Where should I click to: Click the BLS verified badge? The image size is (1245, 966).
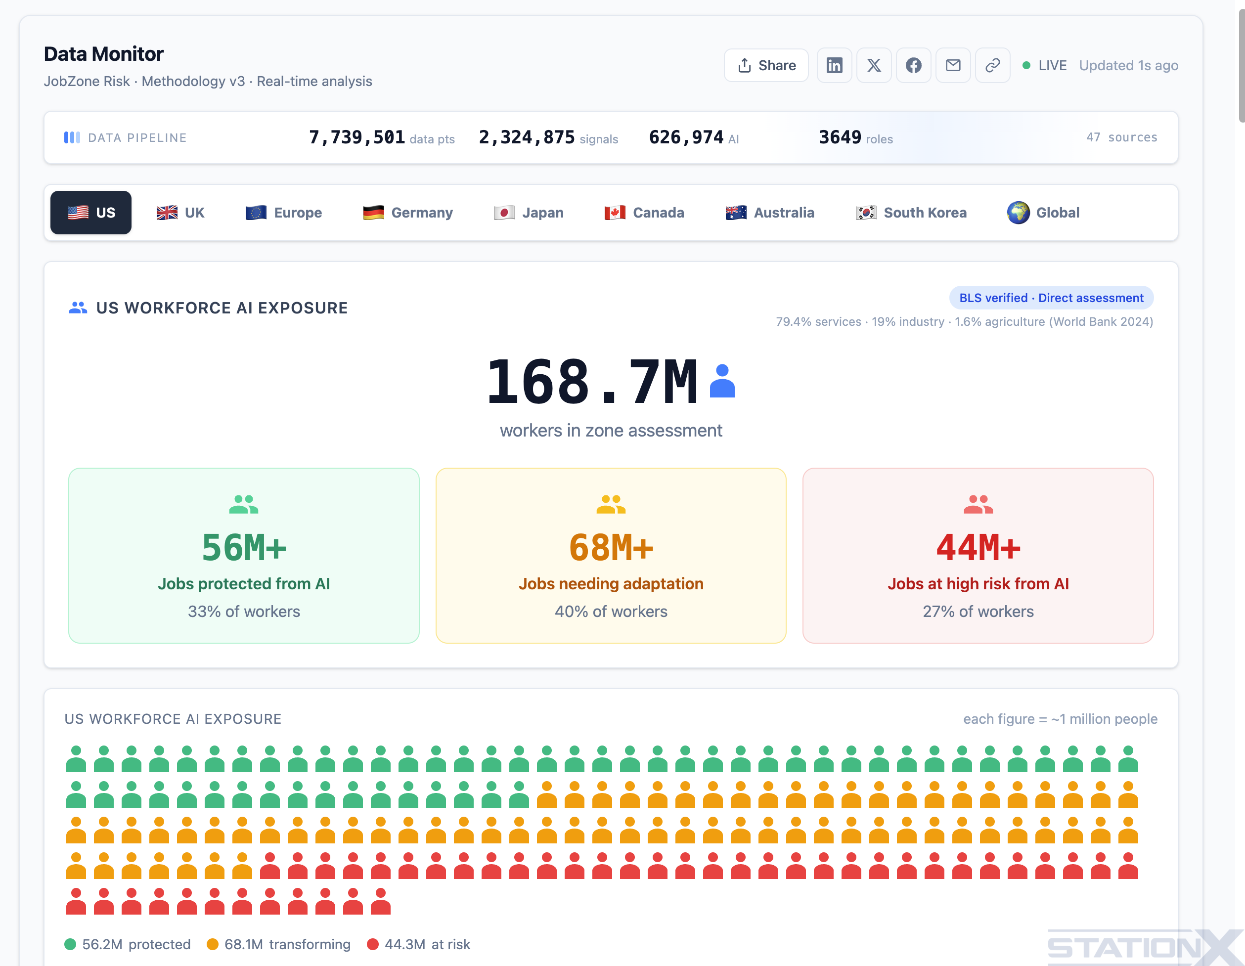[1051, 298]
